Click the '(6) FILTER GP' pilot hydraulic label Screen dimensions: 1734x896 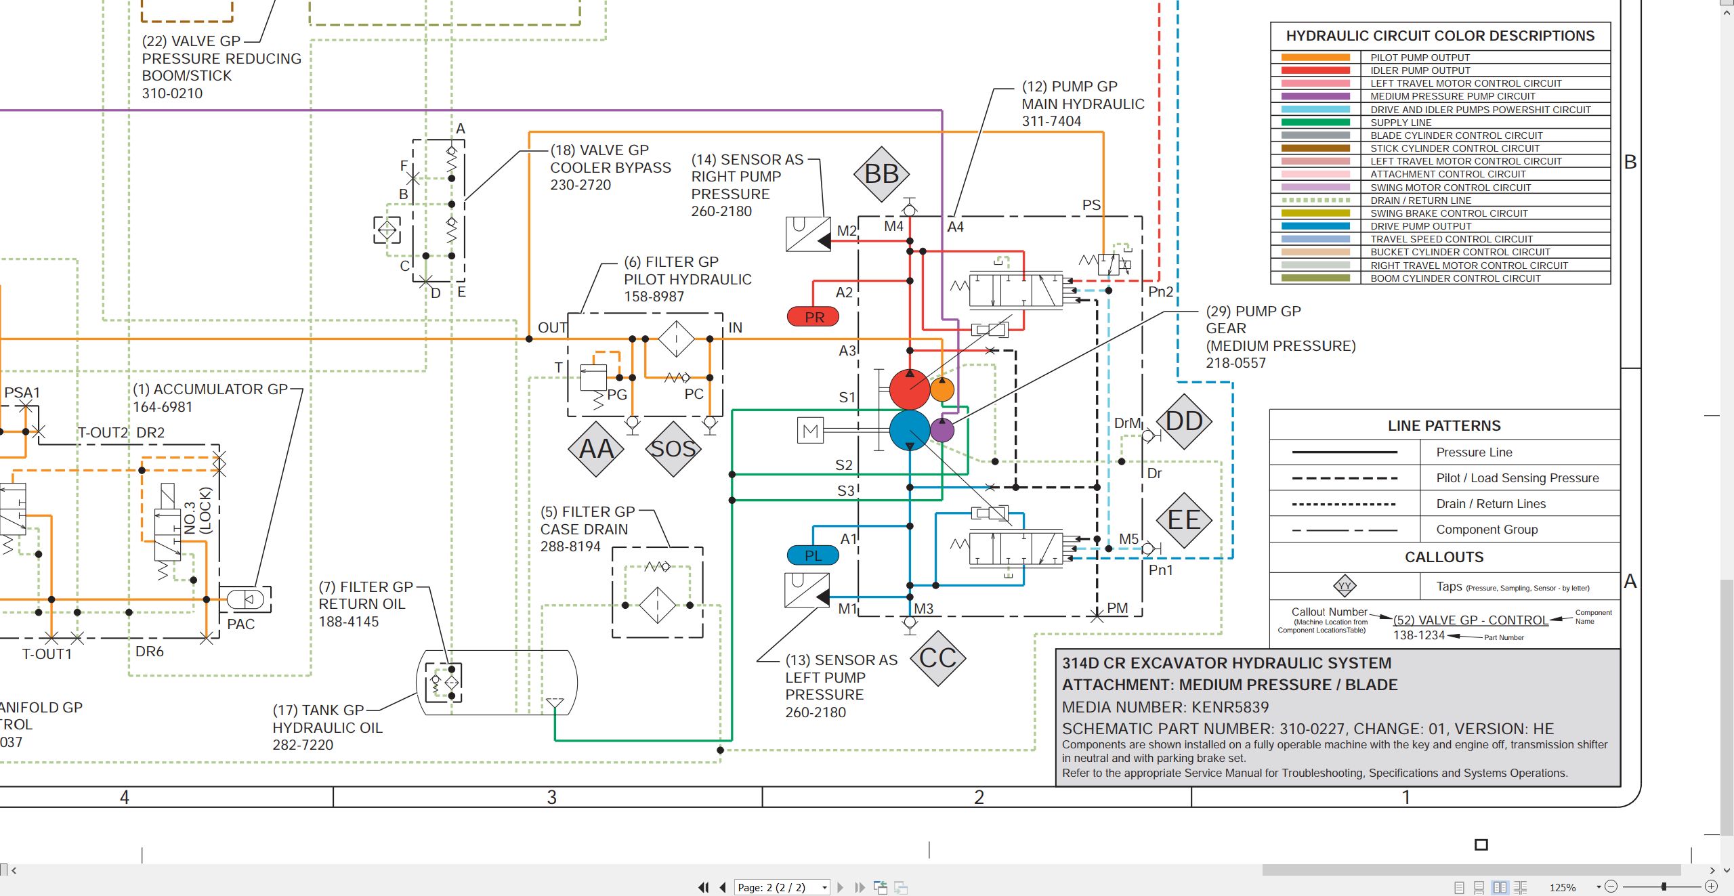pos(671,262)
